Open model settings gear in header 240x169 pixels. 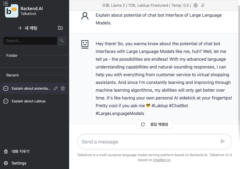[x=196, y=5]
